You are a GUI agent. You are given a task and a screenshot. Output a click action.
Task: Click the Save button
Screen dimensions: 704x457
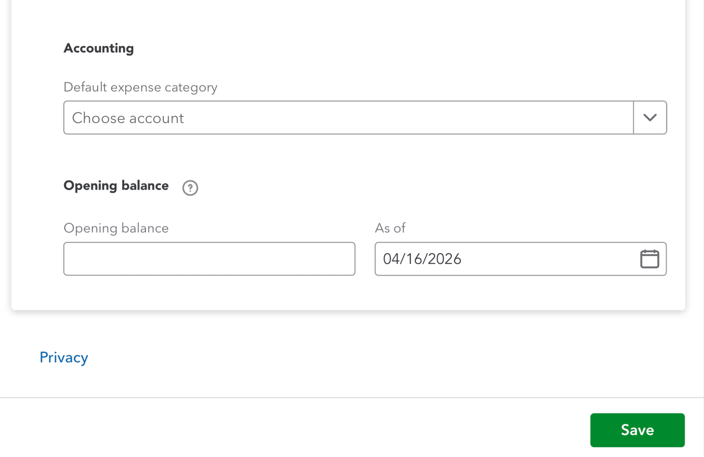pyautogui.click(x=637, y=430)
